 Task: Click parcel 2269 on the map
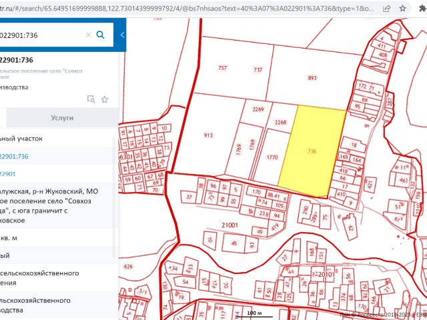(258, 109)
